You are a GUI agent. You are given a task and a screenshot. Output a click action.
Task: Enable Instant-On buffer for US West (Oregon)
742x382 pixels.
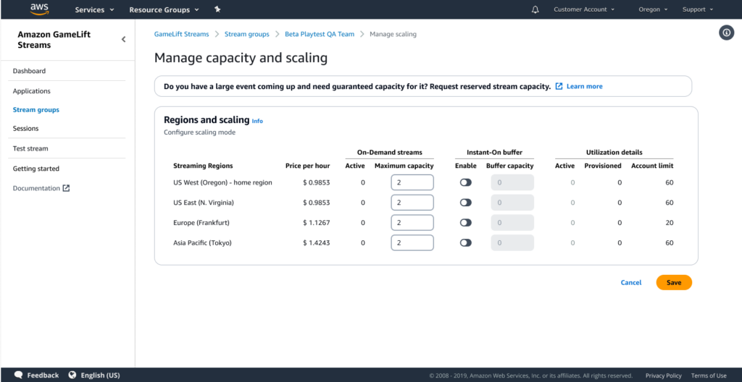tap(466, 182)
